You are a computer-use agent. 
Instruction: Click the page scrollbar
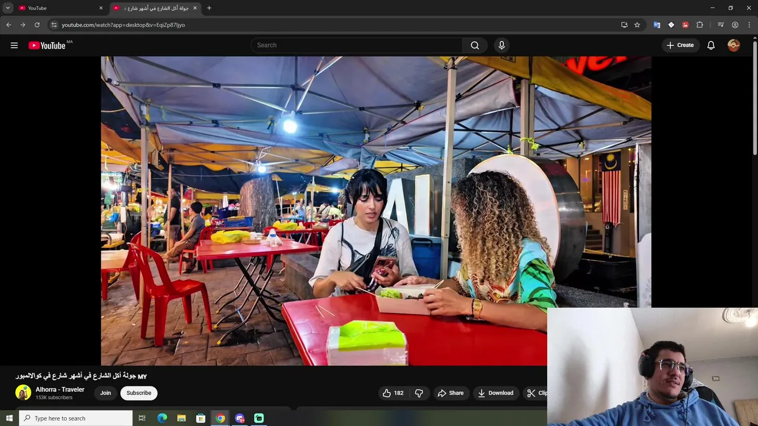click(x=754, y=98)
